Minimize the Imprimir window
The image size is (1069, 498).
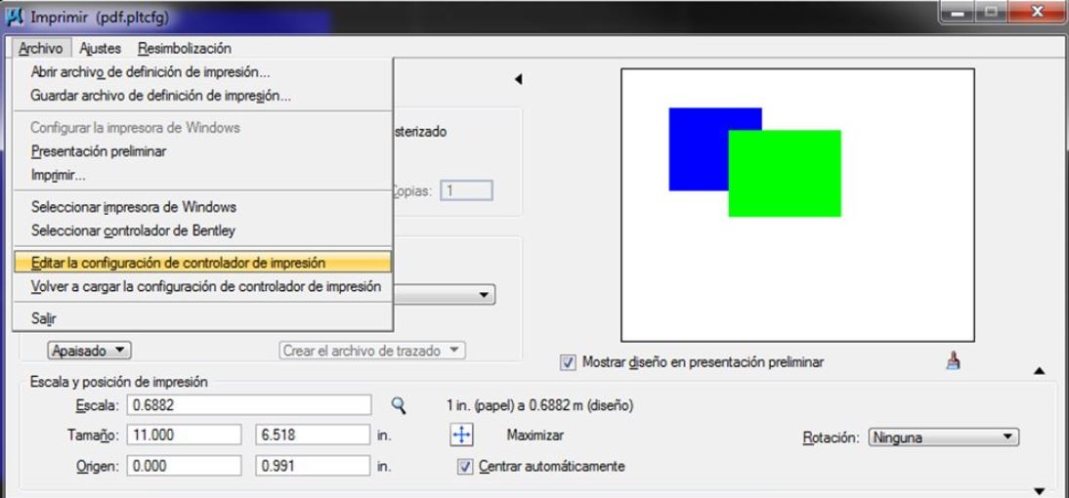(x=958, y=12)
